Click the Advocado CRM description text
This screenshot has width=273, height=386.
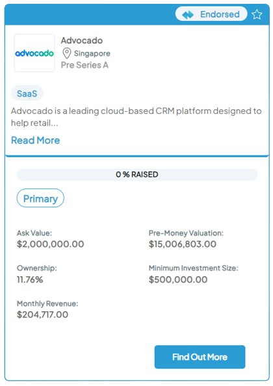click(x=136, y=117)
